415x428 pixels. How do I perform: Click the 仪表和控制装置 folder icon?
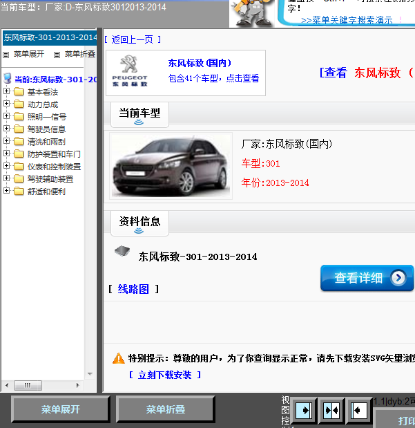click(19, 166)
